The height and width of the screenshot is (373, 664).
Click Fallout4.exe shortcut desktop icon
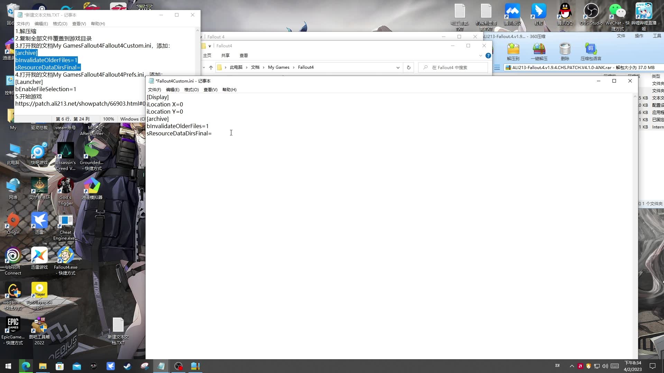click(66, 261)
